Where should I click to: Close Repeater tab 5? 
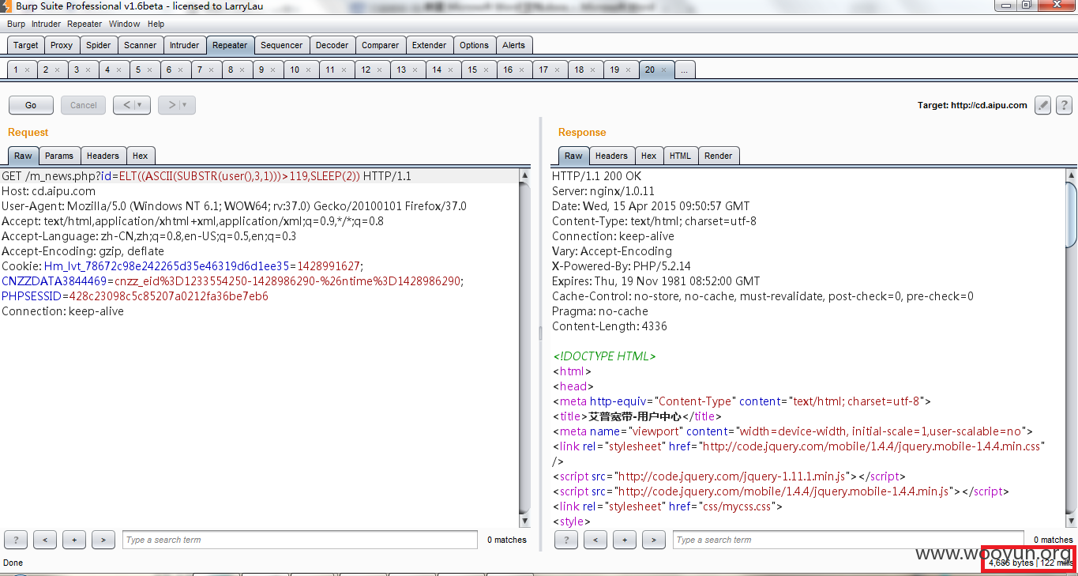click(x=149, y=70)
